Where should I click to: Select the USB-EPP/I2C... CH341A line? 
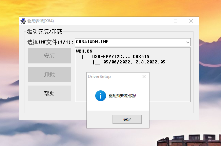[x=121, y=57]
